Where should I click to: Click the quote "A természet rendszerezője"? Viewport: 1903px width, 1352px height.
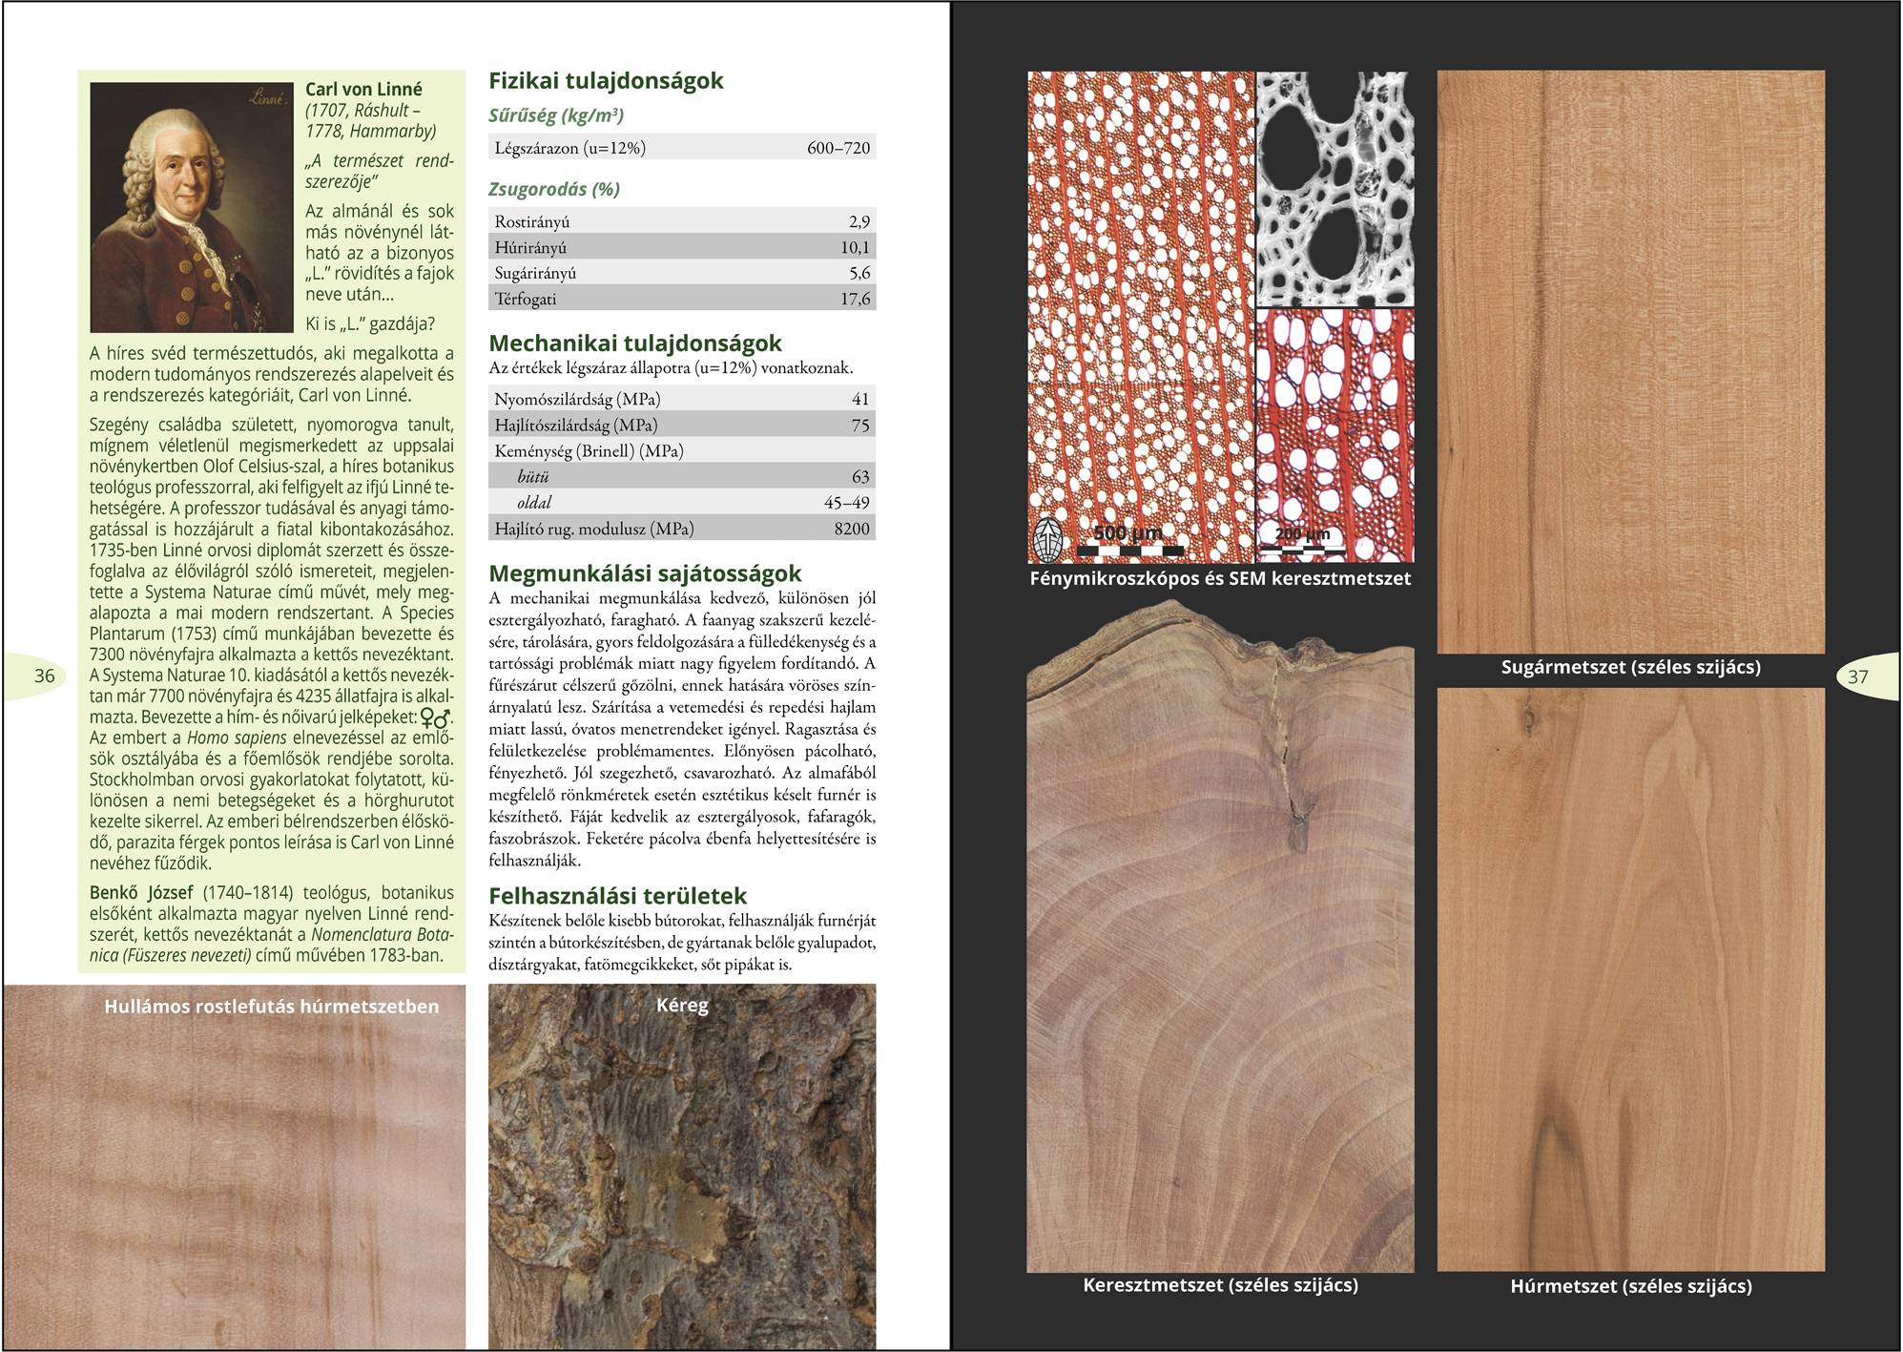380,171
